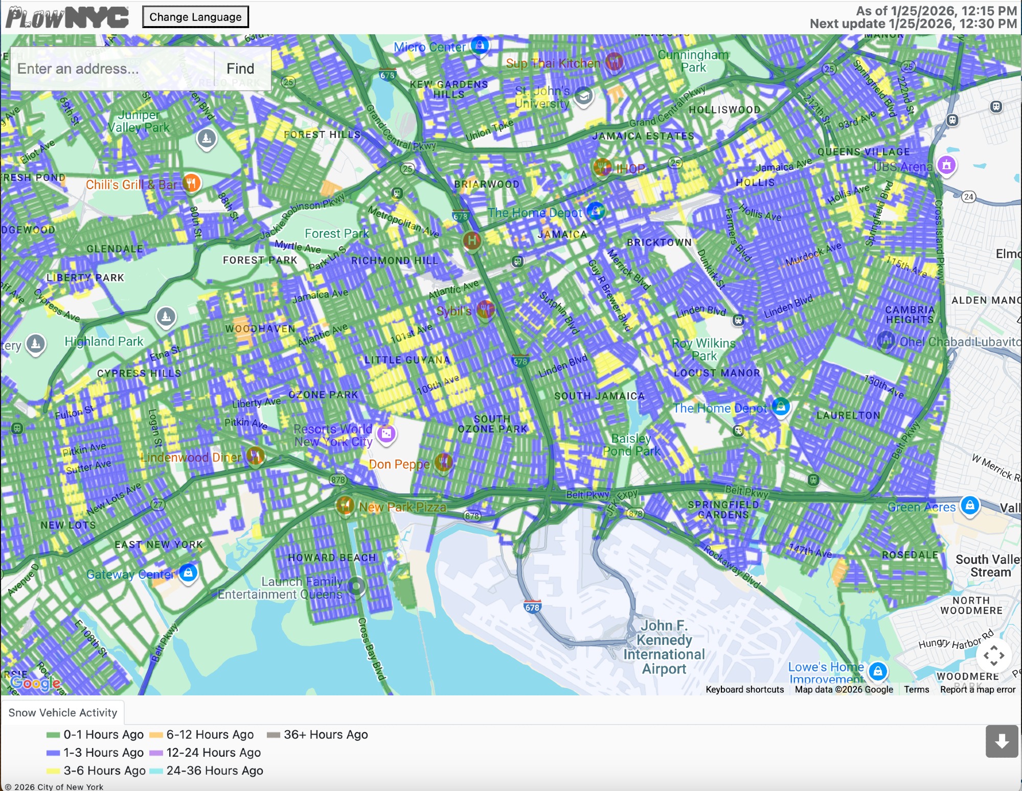Click St. John's University school marker
Screen dimensions: 1022x791
pyautogui.click(x=583, y=95)
